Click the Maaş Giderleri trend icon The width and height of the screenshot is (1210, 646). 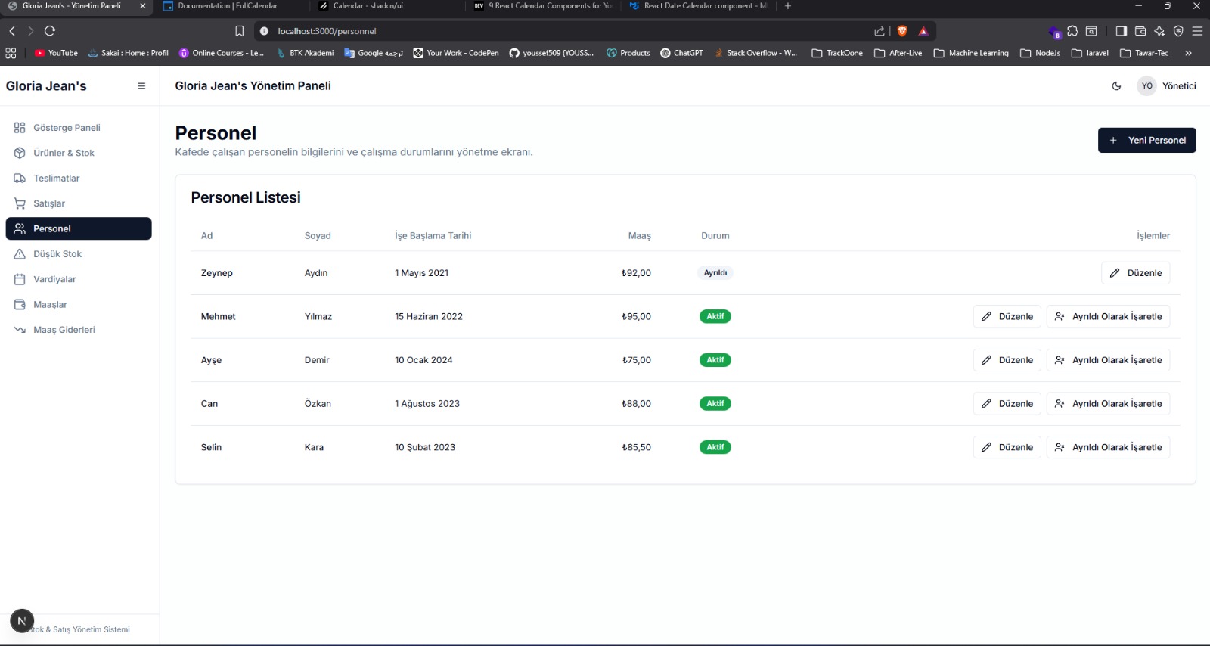(20, 330)
